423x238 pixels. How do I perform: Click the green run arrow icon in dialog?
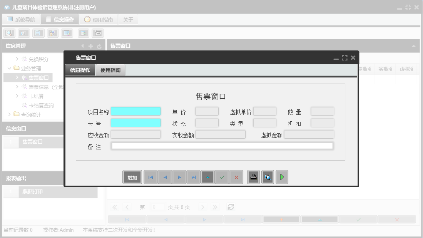tap(282, 177)
